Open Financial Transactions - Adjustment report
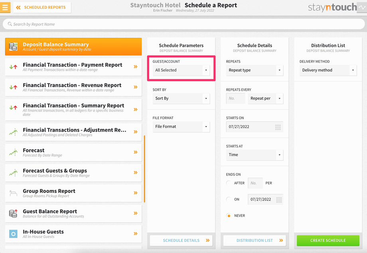Image resolution: width=367 pixels, height=253 pixels. [73, 132]
